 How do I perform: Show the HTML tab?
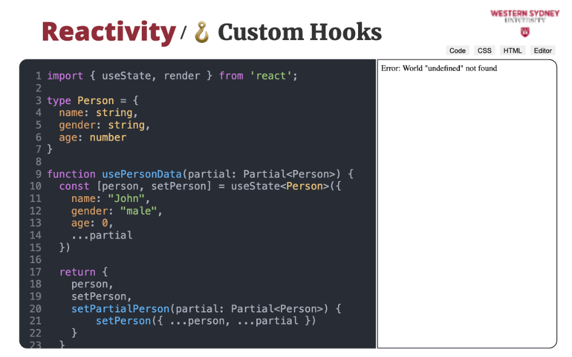[513, 50]
